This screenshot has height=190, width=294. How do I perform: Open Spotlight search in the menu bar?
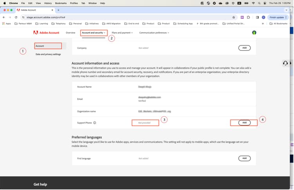pos(259,3)
